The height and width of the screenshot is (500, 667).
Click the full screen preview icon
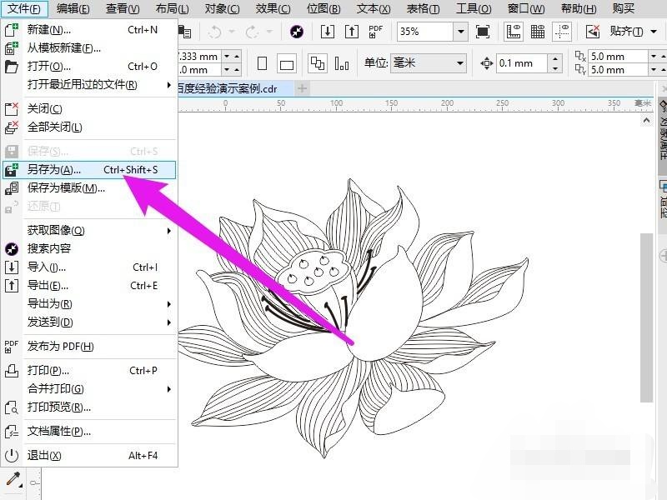click(483, 32)
